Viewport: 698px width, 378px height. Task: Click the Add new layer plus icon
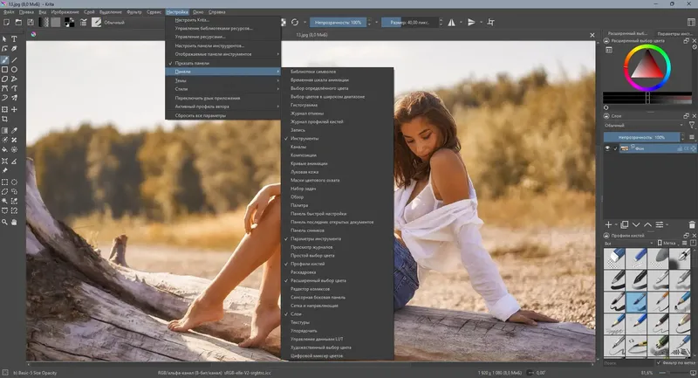(609, 224)
